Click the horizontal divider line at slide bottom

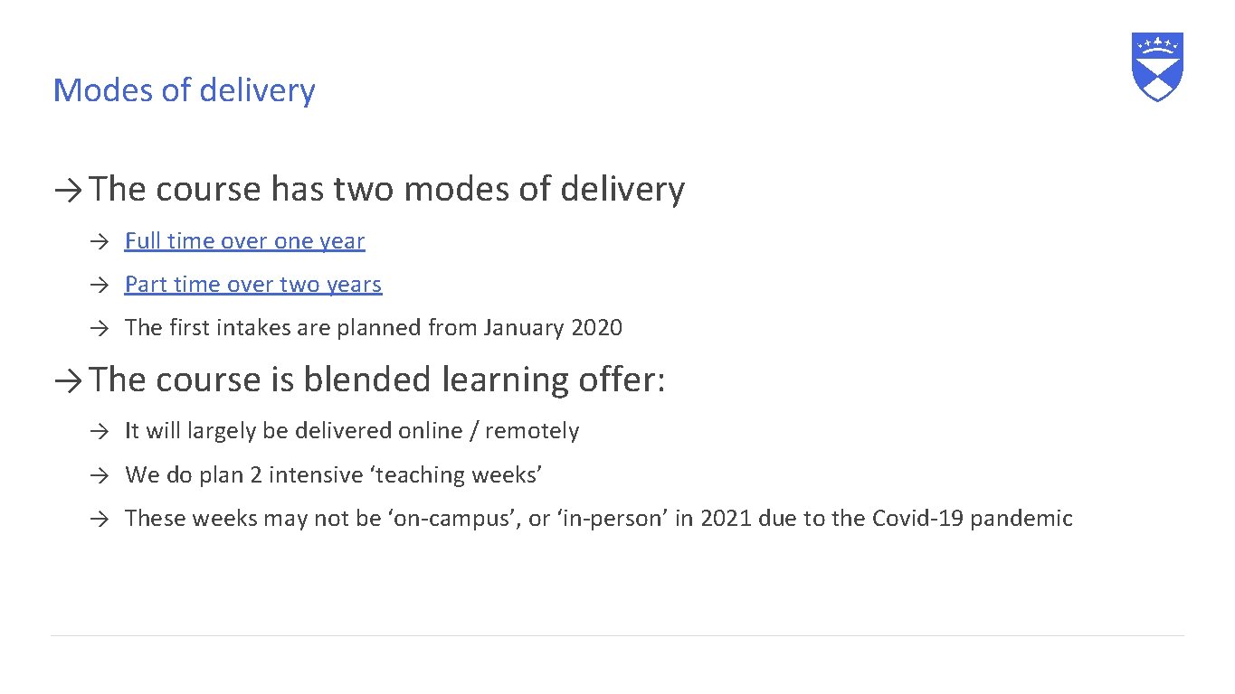tap(617, 636)
